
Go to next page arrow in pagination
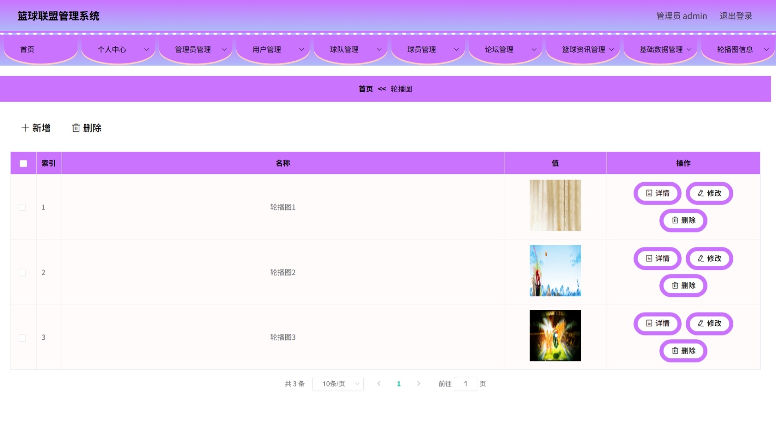pos(419,384)
